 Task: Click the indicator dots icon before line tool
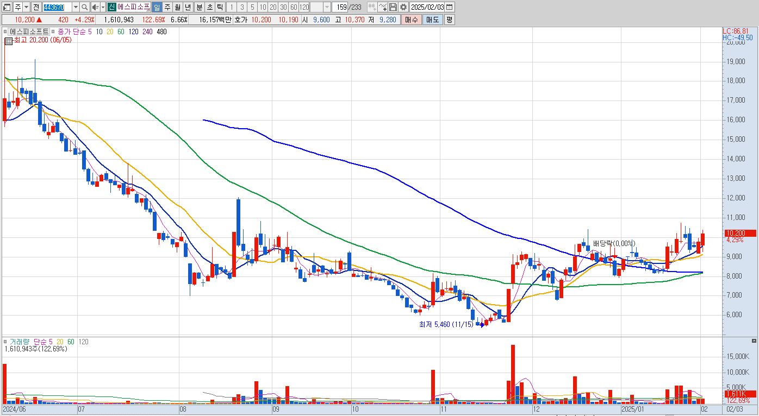pos(372,7)
